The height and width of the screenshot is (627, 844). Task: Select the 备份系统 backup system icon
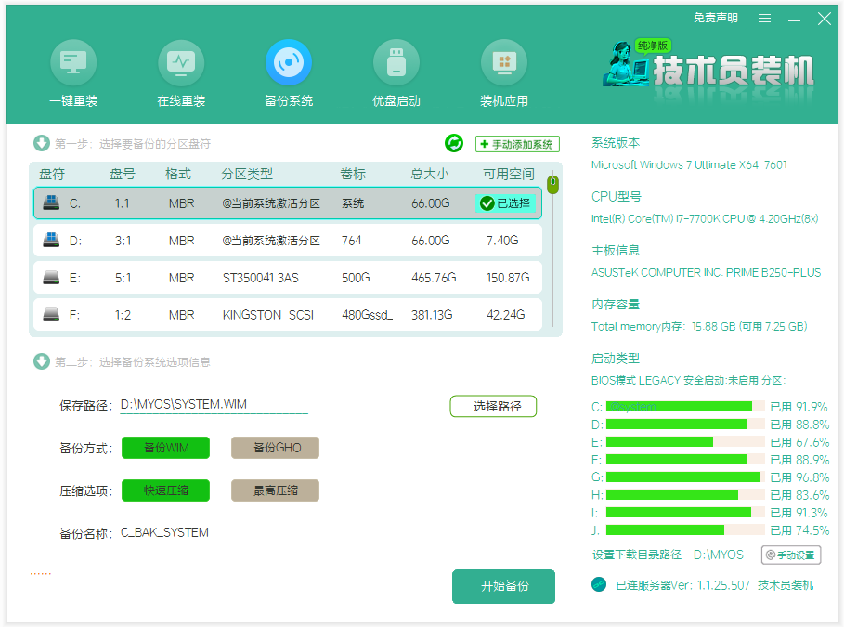[289, 62]
